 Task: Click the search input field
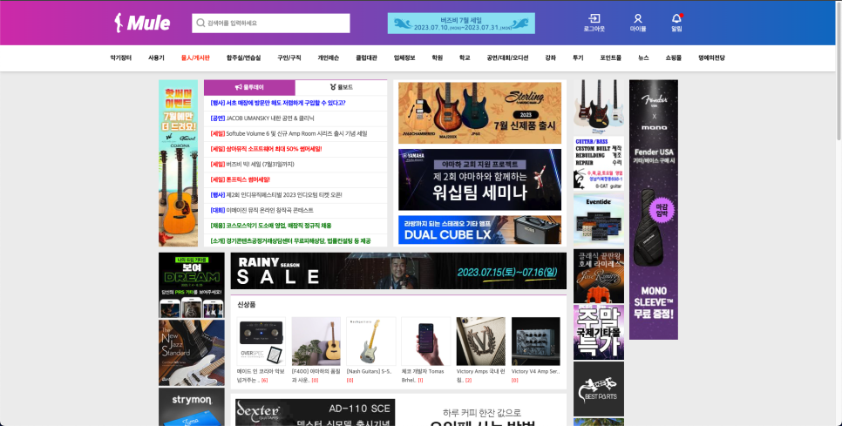pyautogui.click(x=270, y=23)
